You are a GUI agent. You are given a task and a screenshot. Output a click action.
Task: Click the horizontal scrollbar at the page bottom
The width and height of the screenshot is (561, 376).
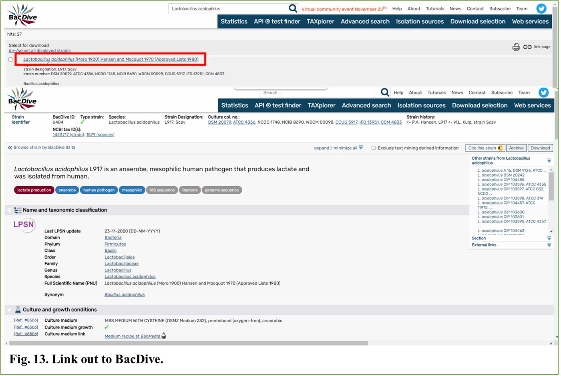[x=188, y=343]
